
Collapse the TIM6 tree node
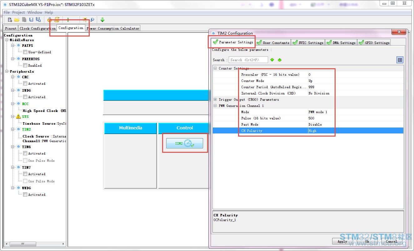point(13,147)
